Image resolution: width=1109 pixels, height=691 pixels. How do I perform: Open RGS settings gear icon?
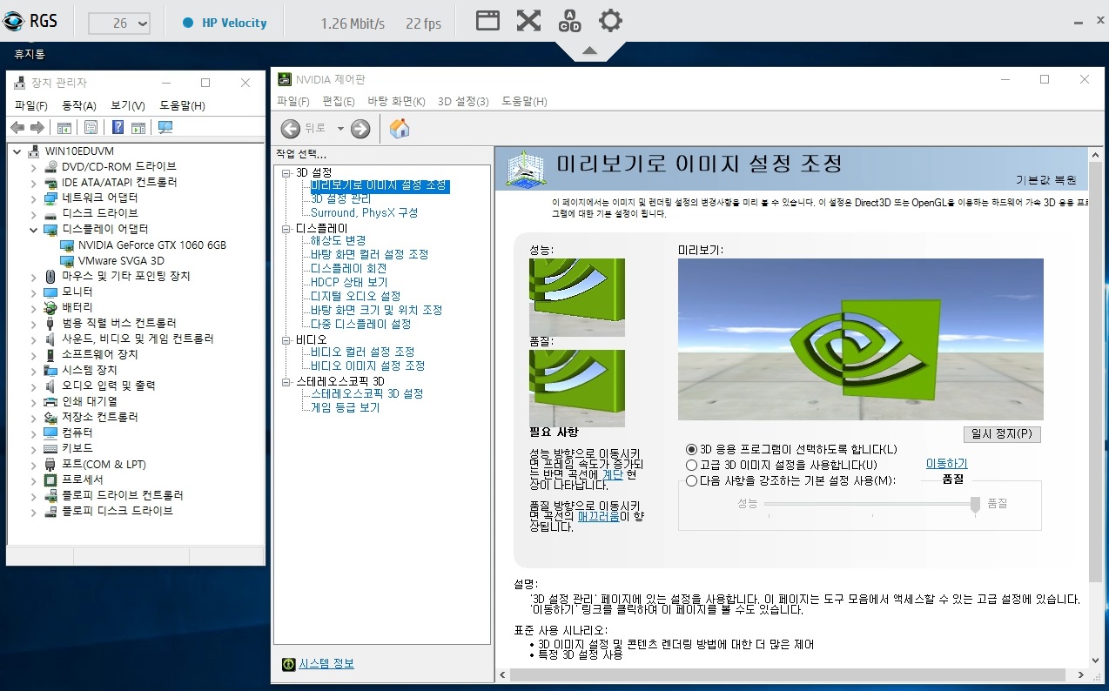click(x=610, y=21)
